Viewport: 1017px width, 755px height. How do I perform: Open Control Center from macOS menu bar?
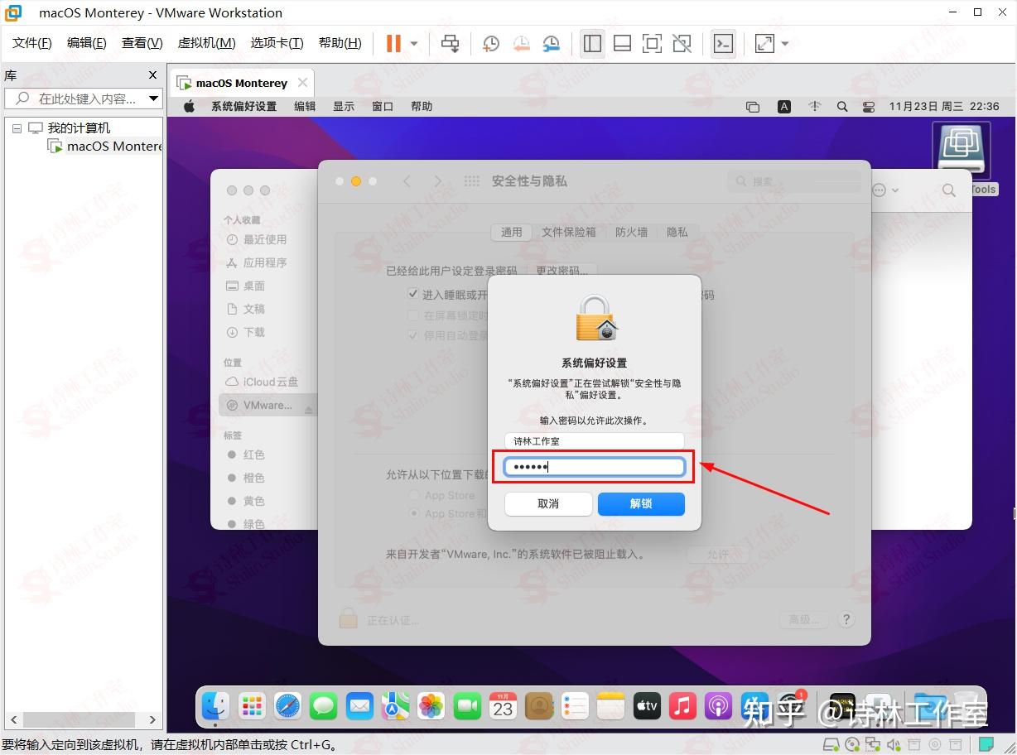[x=868, y=106]
